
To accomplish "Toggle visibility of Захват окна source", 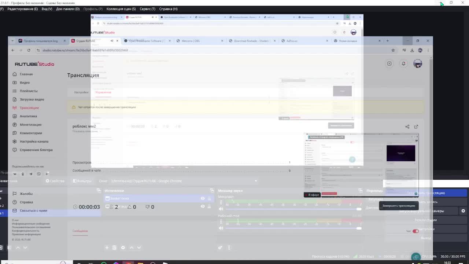I will click(203, 198).
